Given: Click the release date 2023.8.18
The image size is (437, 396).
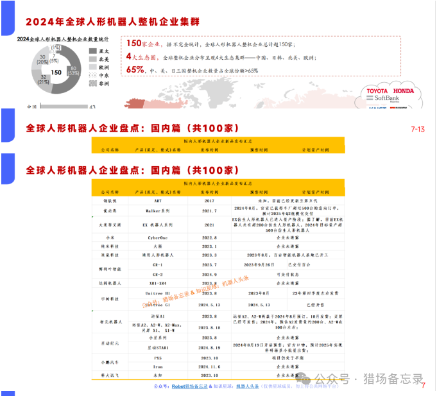Looking at the screenshot, I should tap(209, 328).
